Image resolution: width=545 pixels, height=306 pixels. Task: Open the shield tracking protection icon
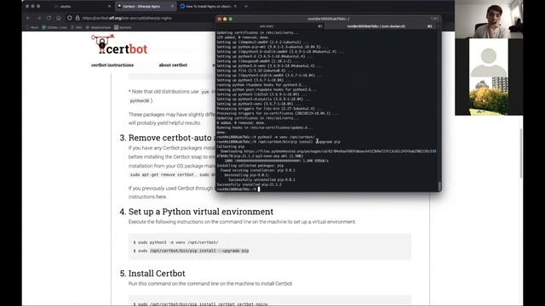(70, 18)
